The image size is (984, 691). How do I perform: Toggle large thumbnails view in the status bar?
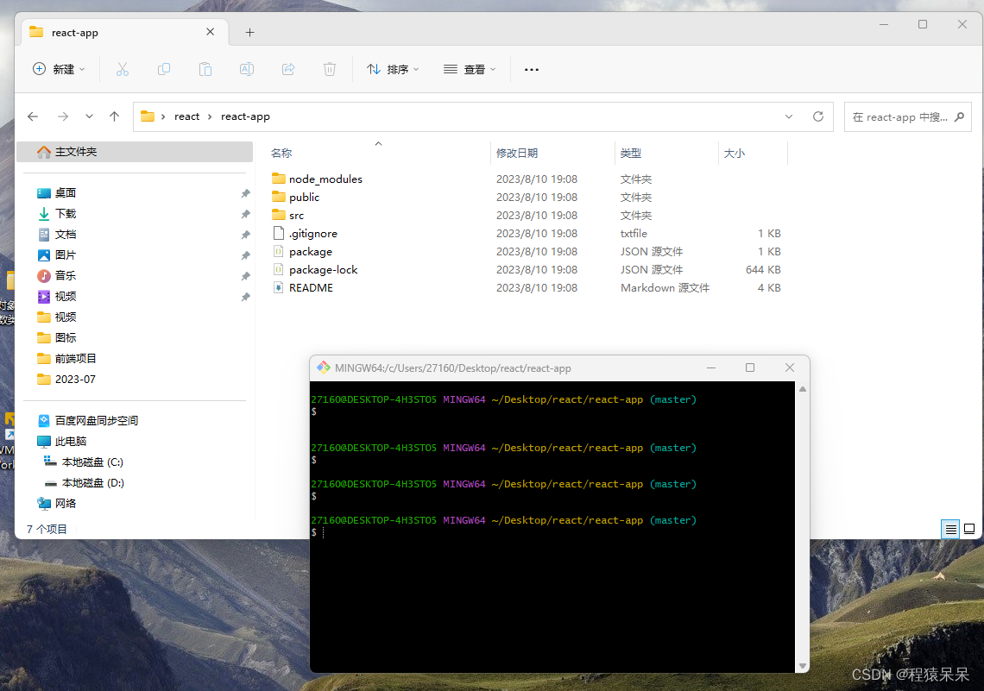pyautogui.click(x=968, y=529)
